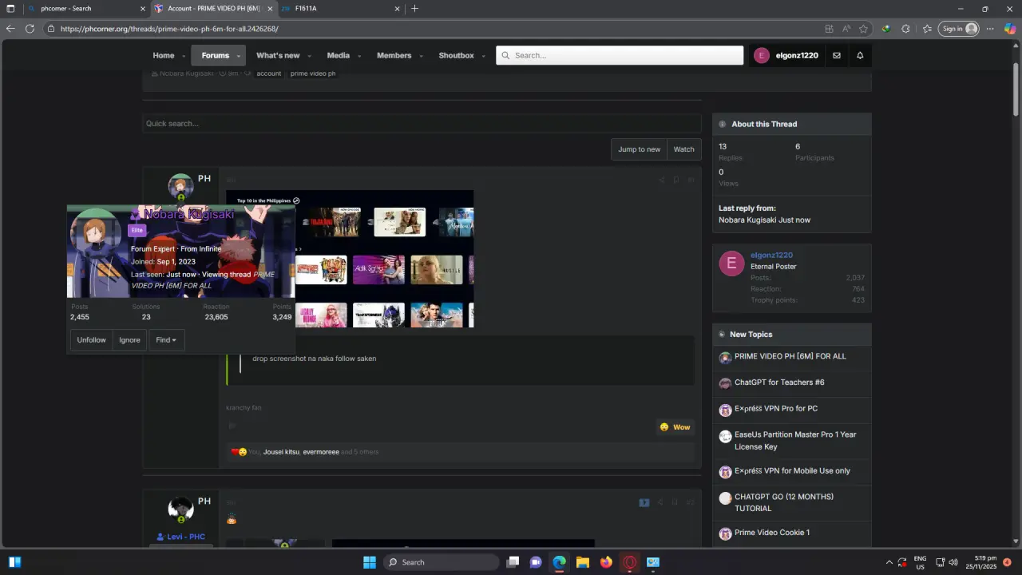The width and height of the screenshot is (1022, 575).
Task: Open Firefox from the taskbar
Action: (x=606, y=562)
